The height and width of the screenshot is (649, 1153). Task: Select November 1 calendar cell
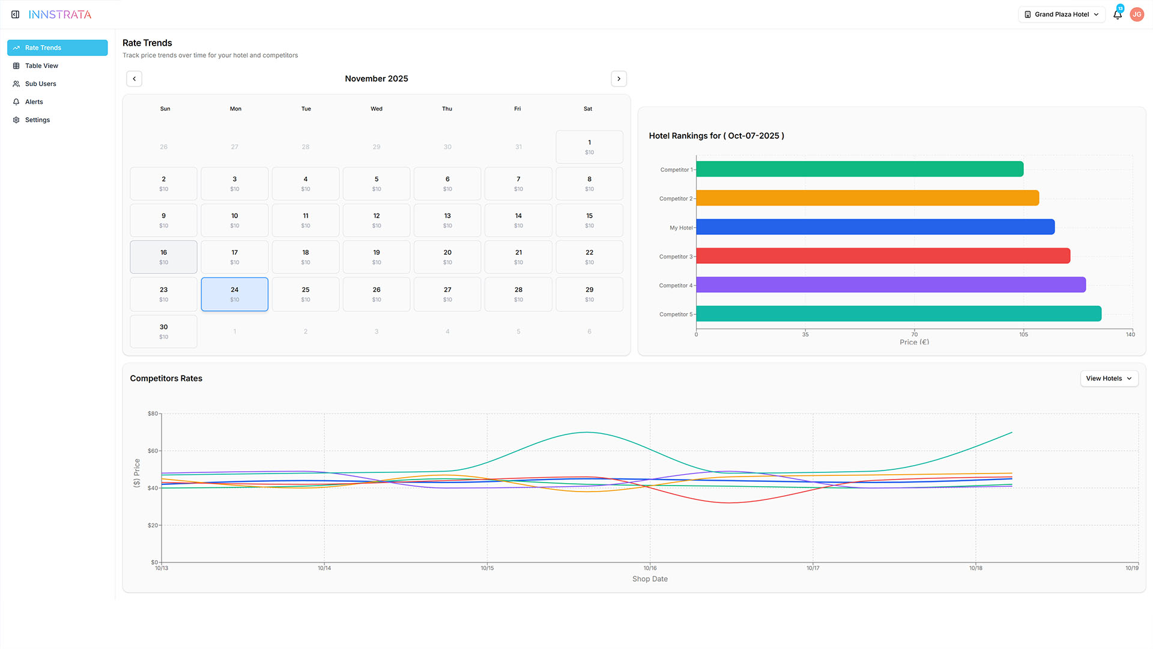(589, 147)
